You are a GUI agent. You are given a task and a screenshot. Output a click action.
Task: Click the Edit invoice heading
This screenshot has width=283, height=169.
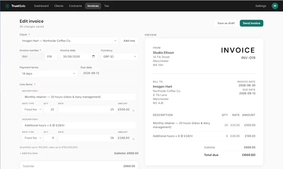pyautogui.click(x=31, y=21)
